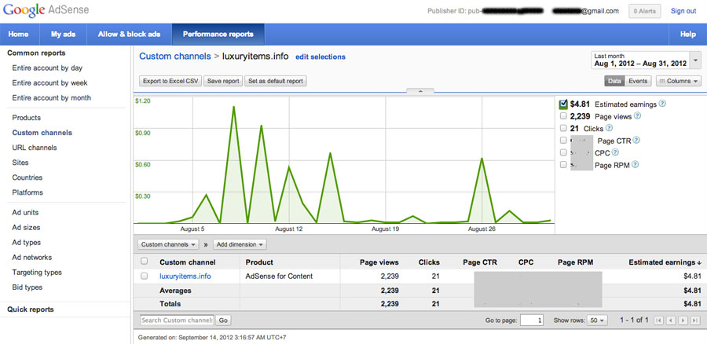Enable Page views chart metric
Image resolution: width=707 pixels, height=344 pixels.
(x=563, y=116)
